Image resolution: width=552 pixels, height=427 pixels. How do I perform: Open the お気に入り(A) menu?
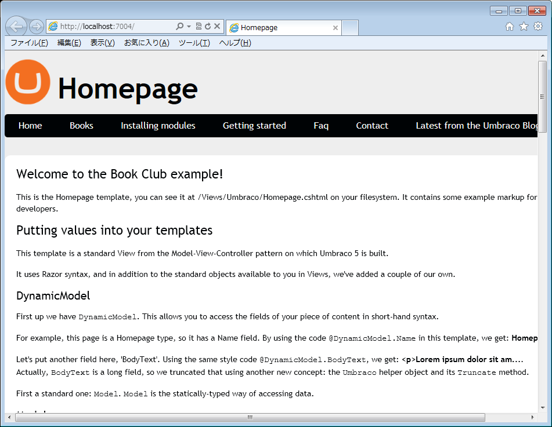[x=146, y=43]
